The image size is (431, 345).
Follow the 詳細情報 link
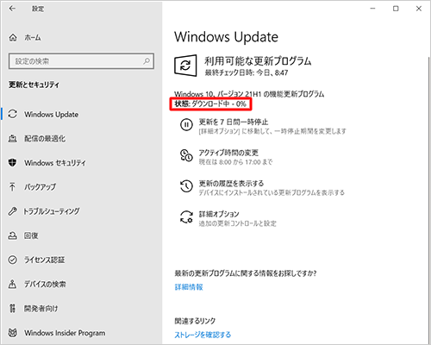pyautogui.click(x=189, y=287)
